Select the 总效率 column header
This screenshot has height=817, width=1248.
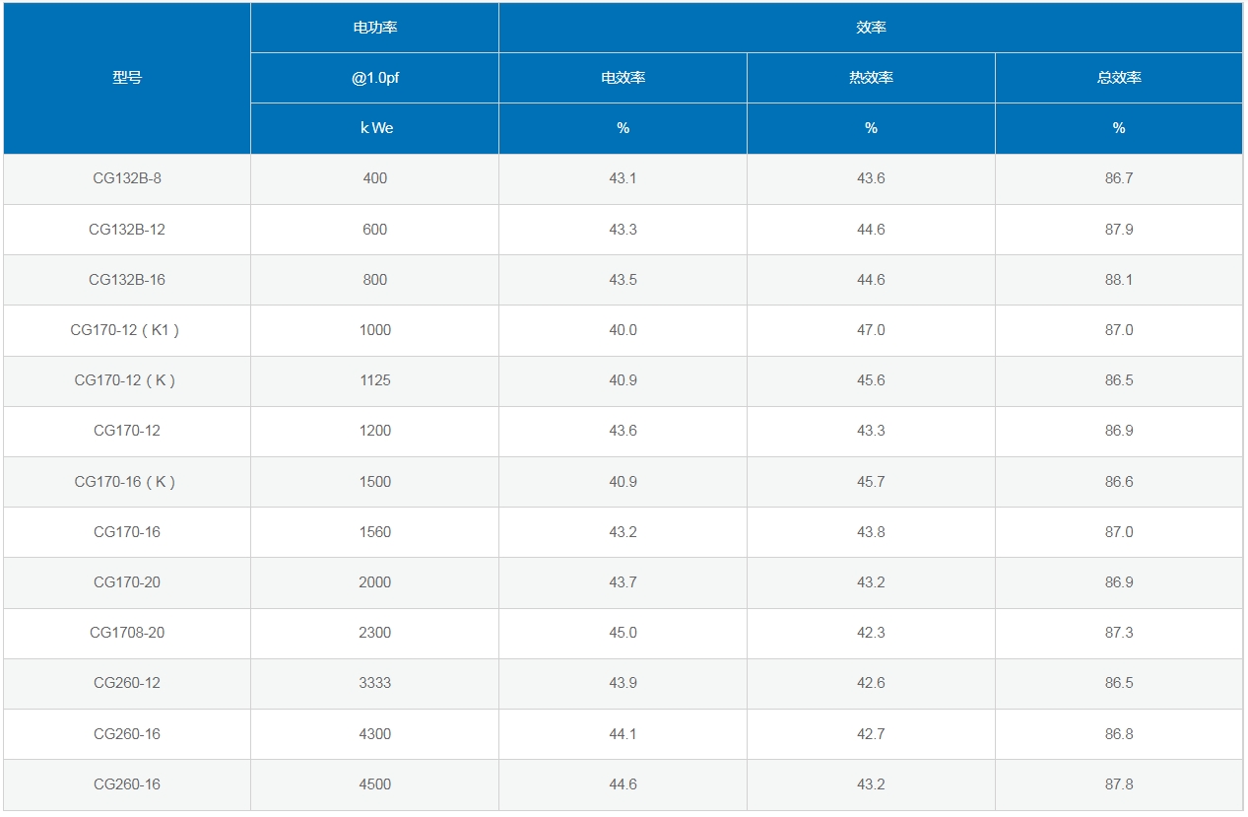pos(1119,78)
